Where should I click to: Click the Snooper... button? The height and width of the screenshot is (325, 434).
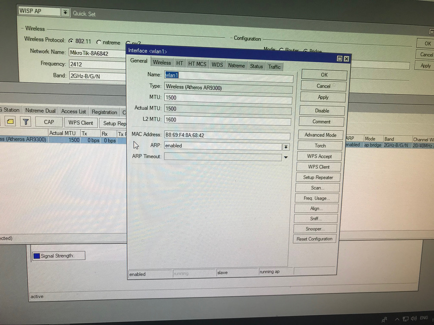click(315, 229)
